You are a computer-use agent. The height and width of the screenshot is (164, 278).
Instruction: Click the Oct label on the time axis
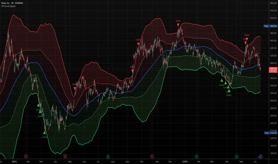click(142, 162)
